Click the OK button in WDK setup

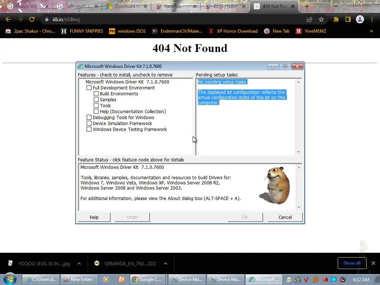click(x=245, y=217)
